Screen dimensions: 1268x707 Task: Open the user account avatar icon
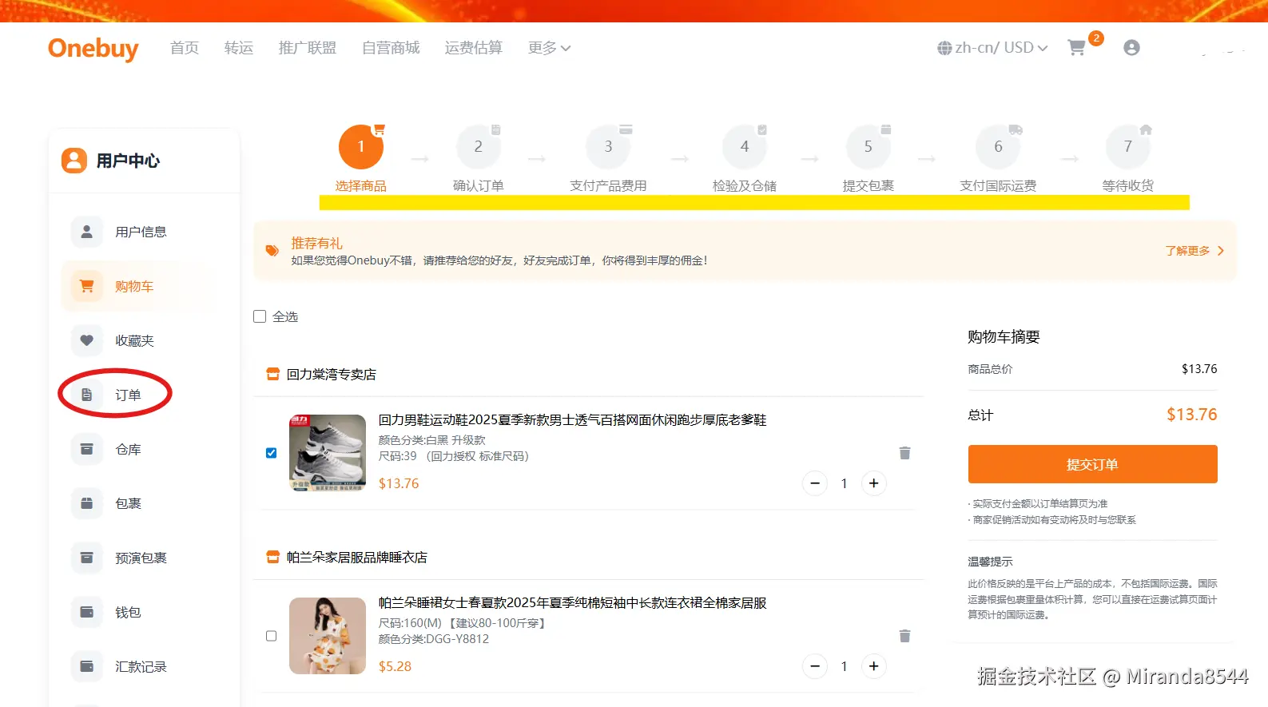1131,48
